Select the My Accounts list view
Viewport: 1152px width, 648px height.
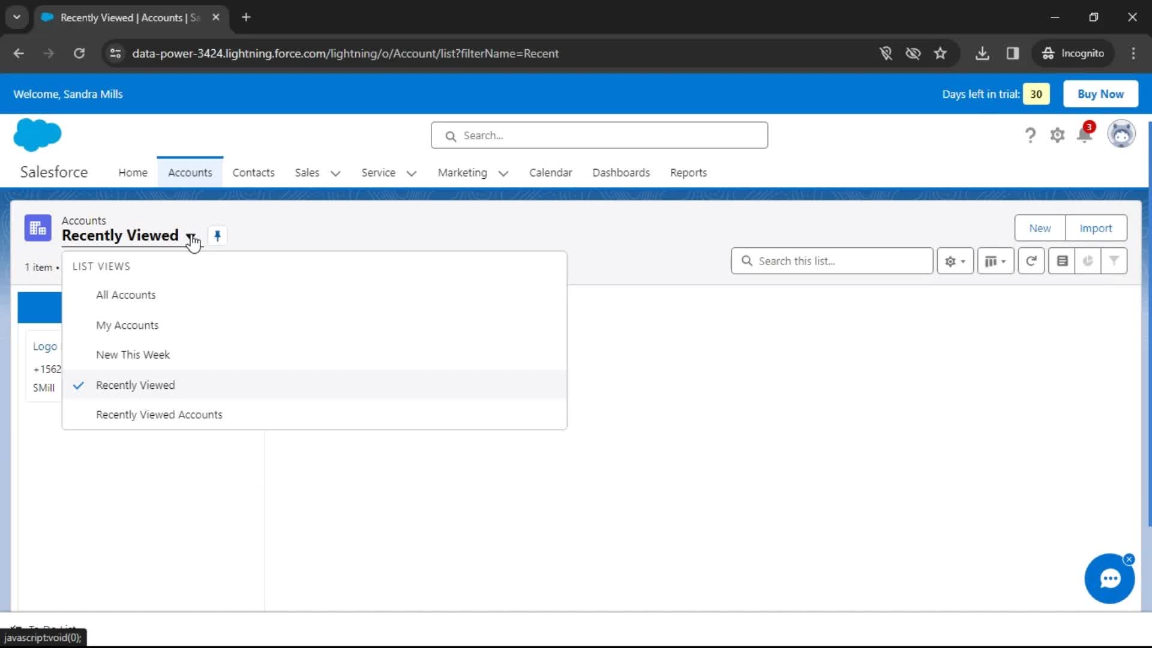[314, 325]
